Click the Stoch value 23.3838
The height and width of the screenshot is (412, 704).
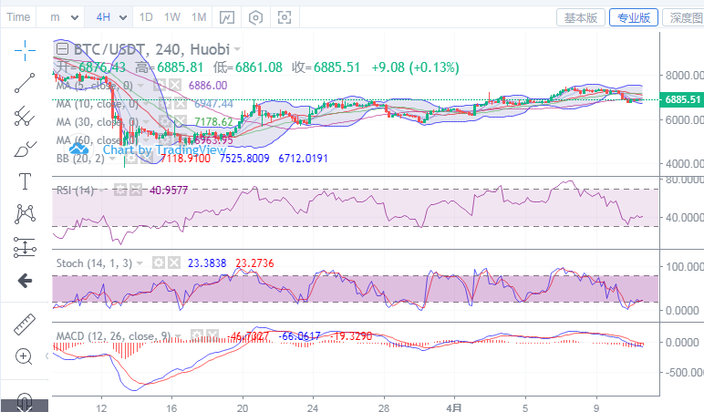coord(207,263)
